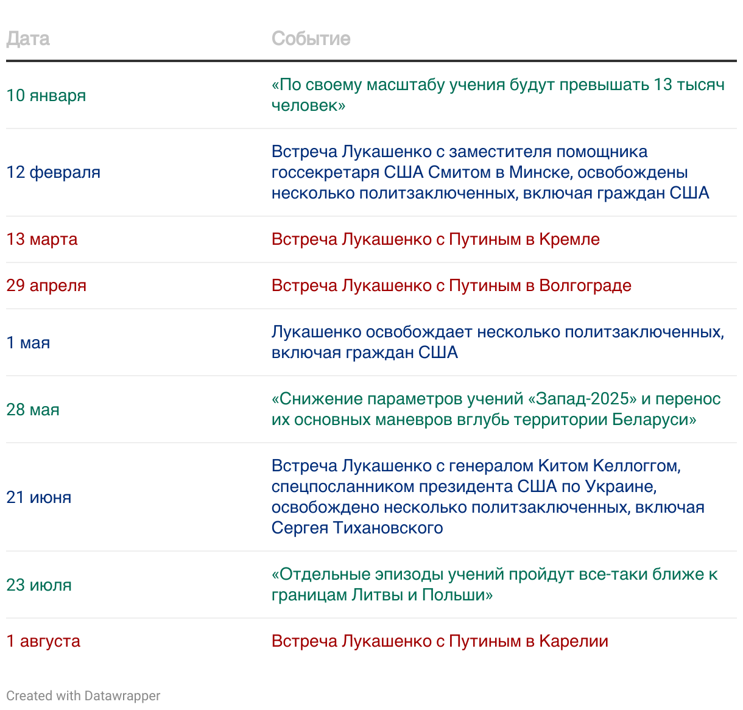Viewport: 743px width, 710px height.
Task: Select the "21 июня" date cell
Action: click(x=39, y=497)
